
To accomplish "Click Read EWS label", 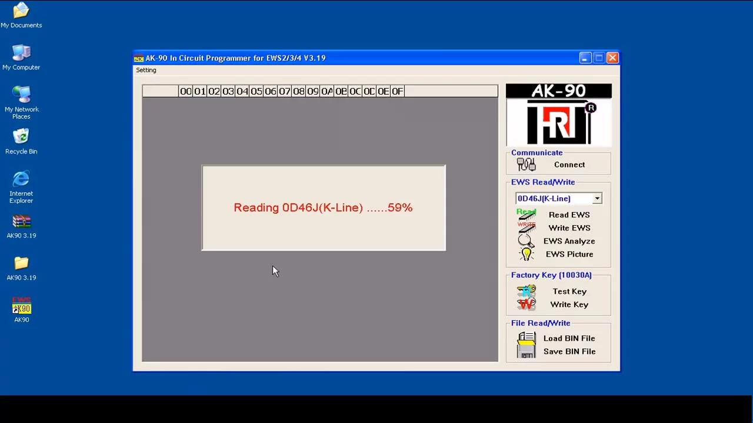I will point(569,214).
